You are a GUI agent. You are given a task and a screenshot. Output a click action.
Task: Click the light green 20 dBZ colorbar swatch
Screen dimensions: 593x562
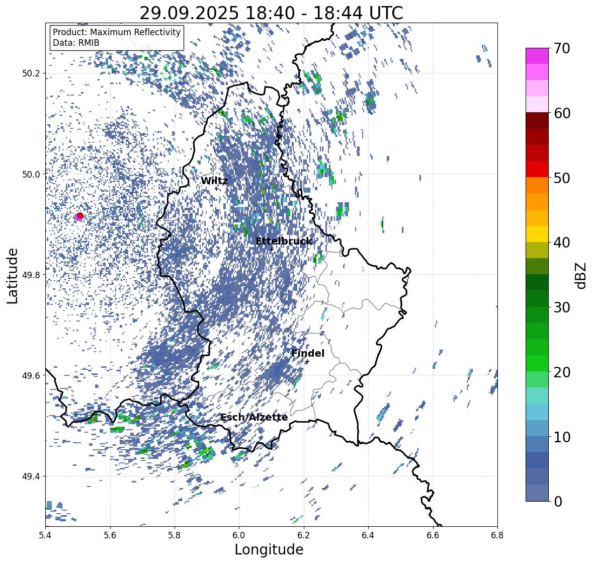click(x=537, y=379)
